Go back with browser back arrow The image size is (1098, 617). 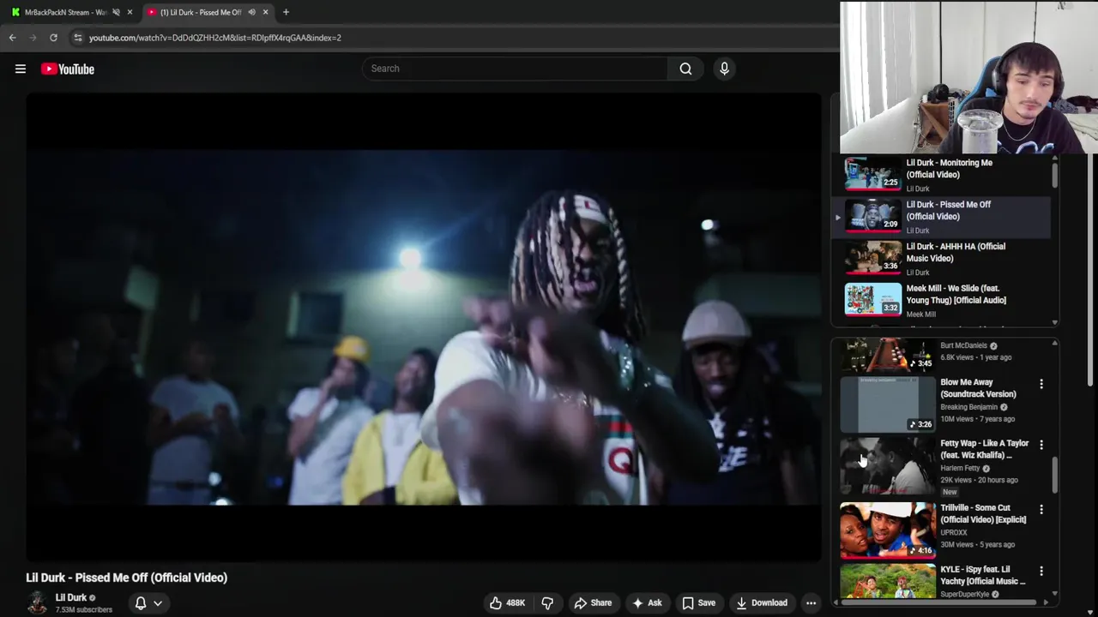[12, 38]
